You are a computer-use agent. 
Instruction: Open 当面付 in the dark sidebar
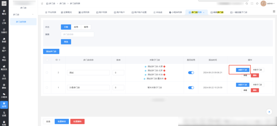pyautogui.click(x=4, y=31)
